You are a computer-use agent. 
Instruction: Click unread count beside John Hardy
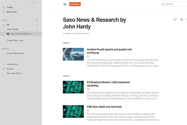point(37,29)
